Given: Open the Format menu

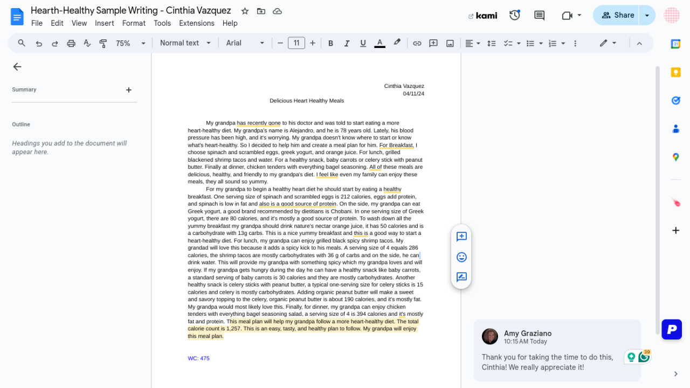Looking at the screenshot, I should coord(134,23).
